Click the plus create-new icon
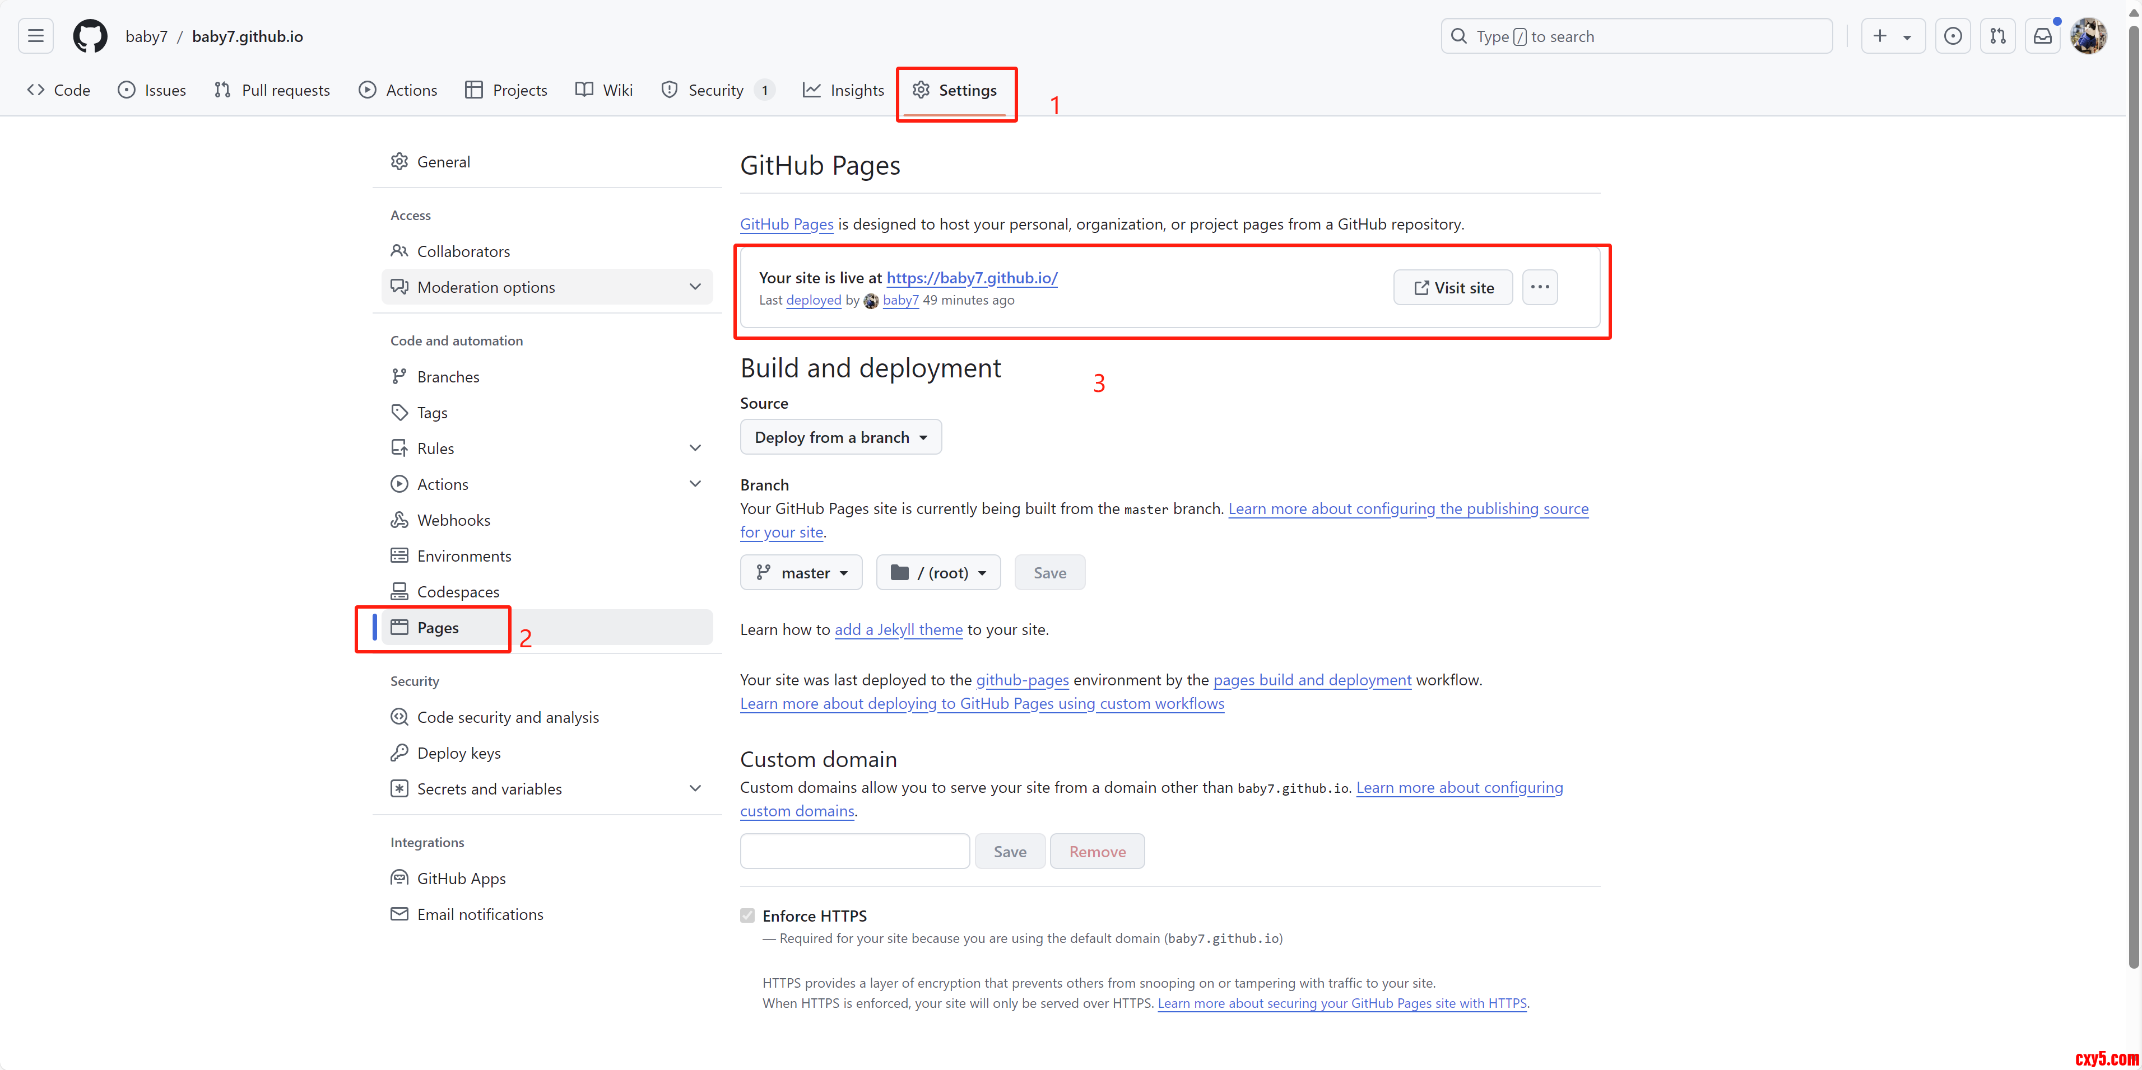The width and height of the screenshot is (2142, 1070). point(1880,36)
